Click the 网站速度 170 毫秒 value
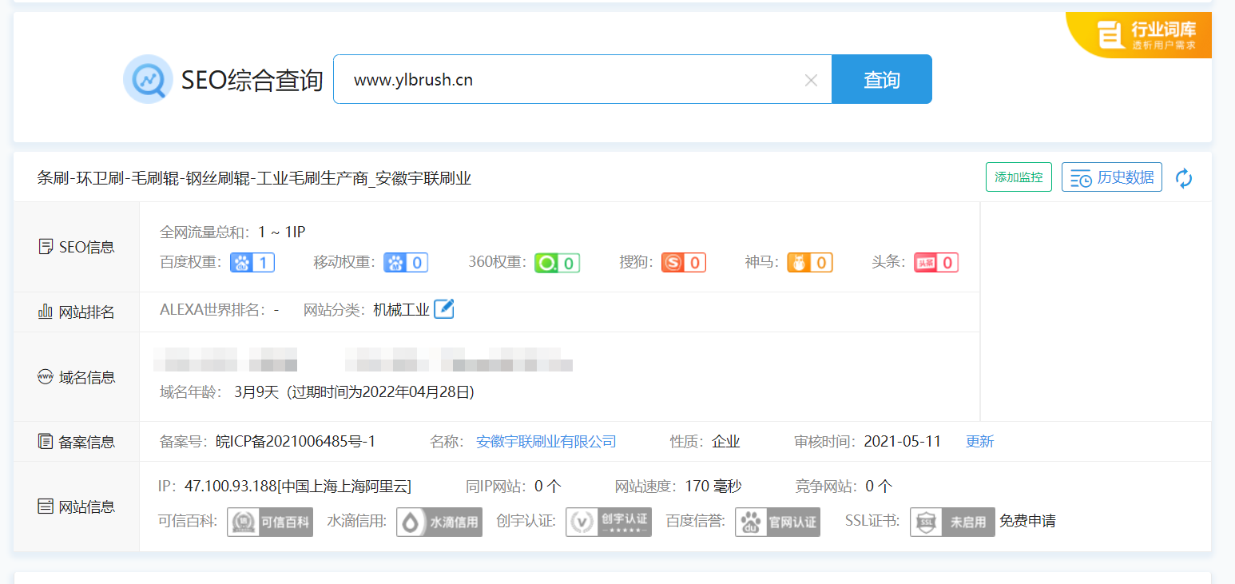This screenshot has width=1235, height=584. 712,486
